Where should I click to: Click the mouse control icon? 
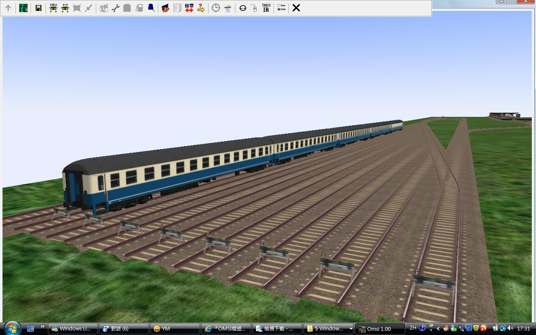tap(254, 8)
